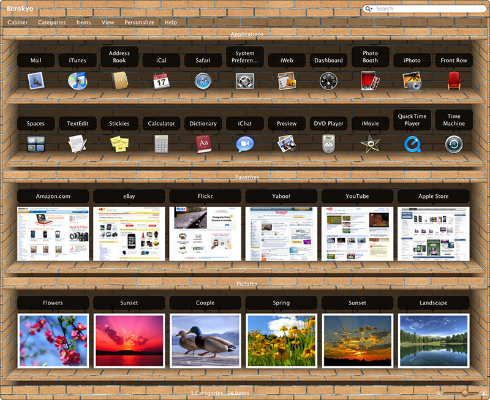Launch the Photo Booth icon

[x=371, y=81]
